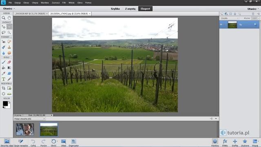Viewport: 261px width, 147px height.
Task: Select the Zoom tool
Action: (x=4, y=18)
